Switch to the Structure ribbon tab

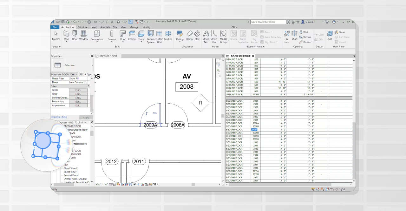[x=82, y=27]
